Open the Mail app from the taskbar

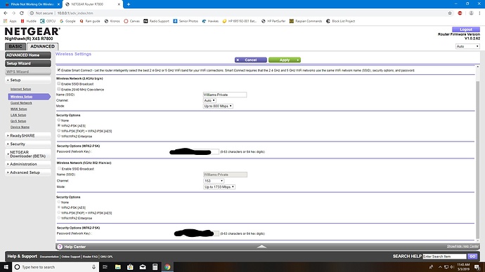[143, 267]
